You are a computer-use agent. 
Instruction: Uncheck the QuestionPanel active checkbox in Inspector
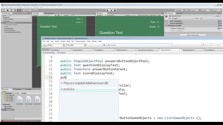(x=170, y=16)
